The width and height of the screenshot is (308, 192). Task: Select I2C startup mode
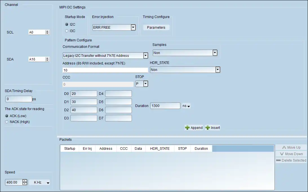click(67, 24)
